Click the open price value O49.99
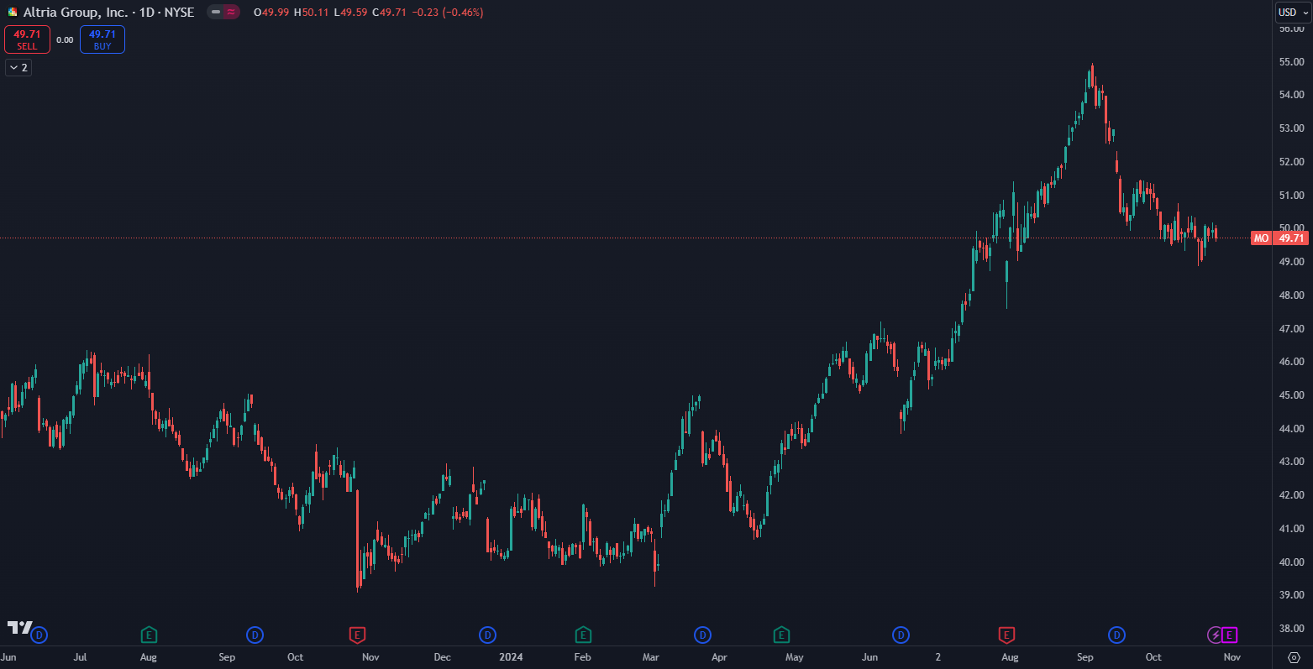The width and height of the screenshot is (1313, 669). 271,13
